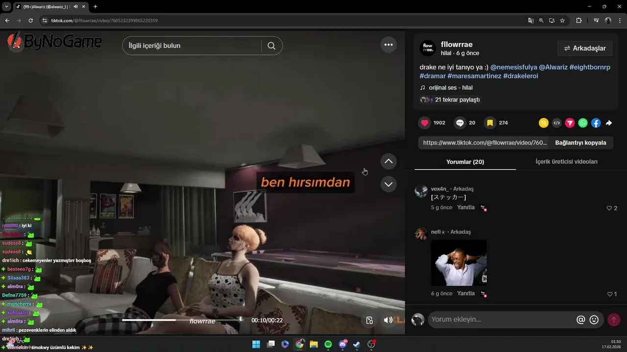Viewport: 627px width, 352px height.
Task: Open comments via the speech bubble icon
Action: pos(459,123)
